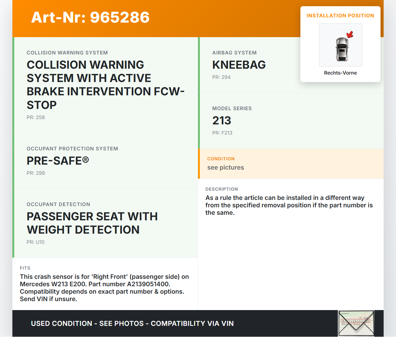Click the PR: F213 code
The height and width of the screenshot is (337, 396).
coord(222,133)
